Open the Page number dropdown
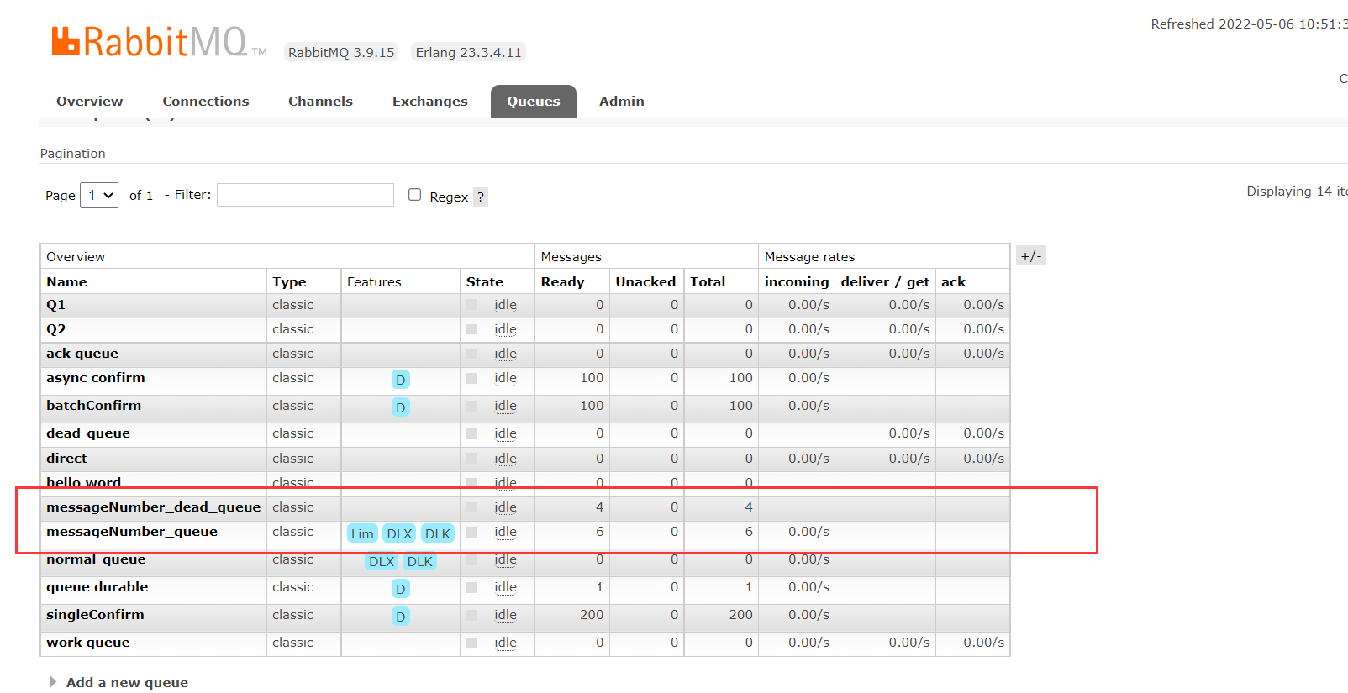Screen dimensions: 1348x693 (99, 195)
